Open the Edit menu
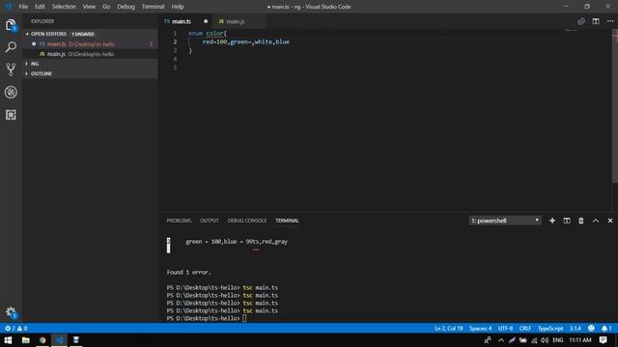The image size is (618, 347). (x=40, y=7)
